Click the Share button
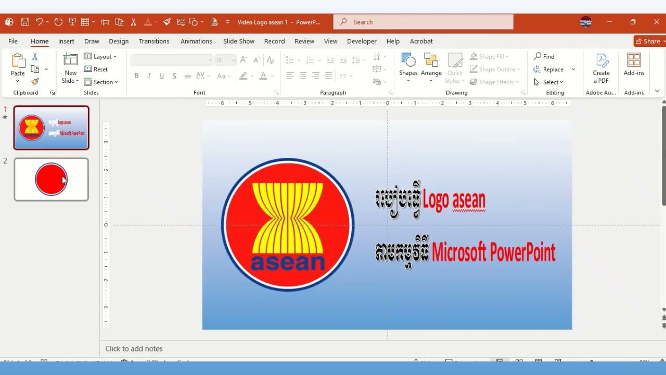This screenshot has height=375, width=666. pyautogui.click(x=649, y=41)
